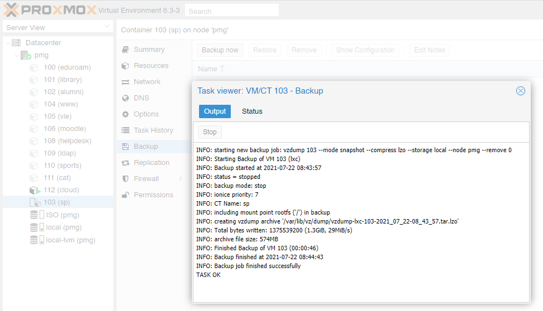Viewport: 543px width, 311px height.
Task: Sort by the Name column arrow
Action: pos(222,69)
